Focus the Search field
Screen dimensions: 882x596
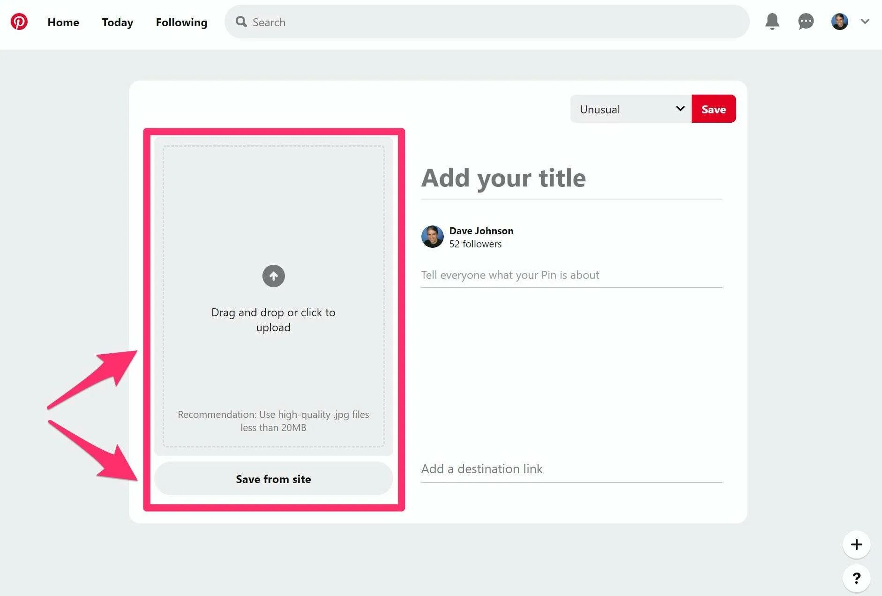487,22
